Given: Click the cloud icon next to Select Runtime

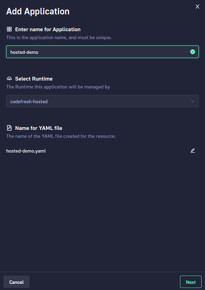Looking at the screenshot, I should point(9,78).
